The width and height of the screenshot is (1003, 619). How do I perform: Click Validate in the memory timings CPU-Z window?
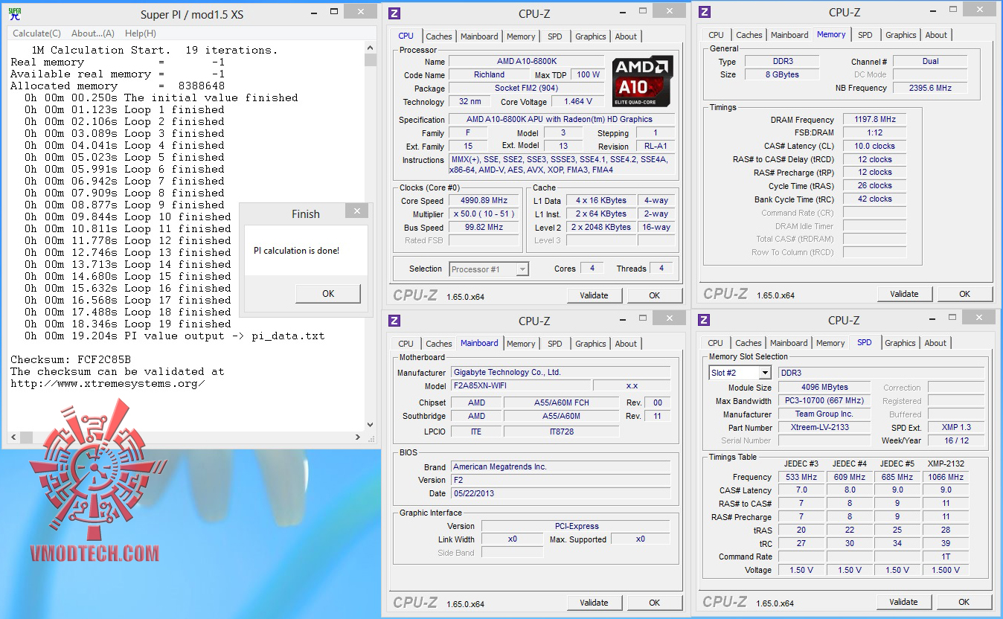[904, 294]
